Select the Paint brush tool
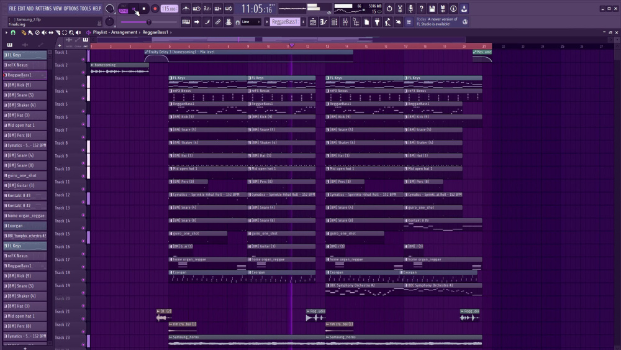 [x=30, y=32]
